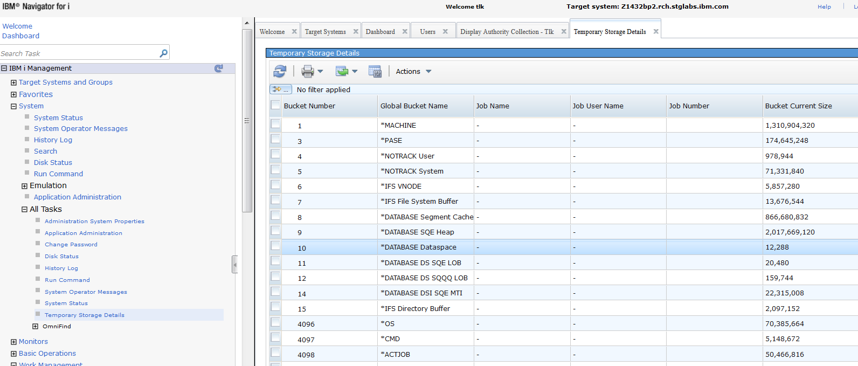Close the Dashboard tab
The image size is (858, 366).
[x=405, y=31]
